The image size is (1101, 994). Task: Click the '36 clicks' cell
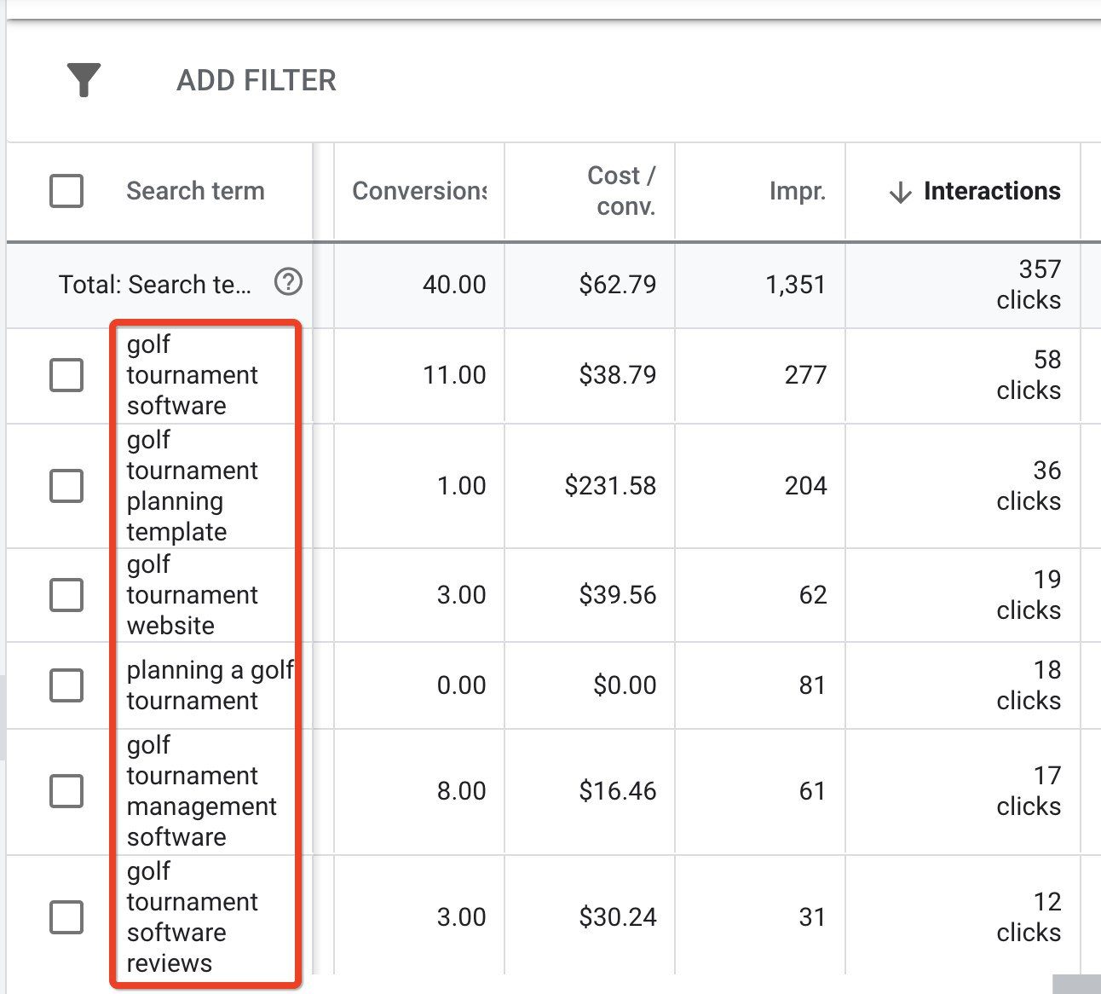coord(1029,486)
